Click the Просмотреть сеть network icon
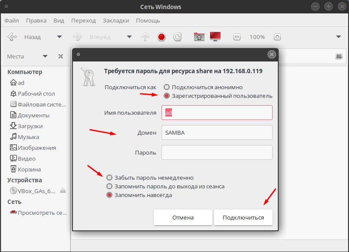Viewport: 349px width, 252px height. tap(13, 212)
